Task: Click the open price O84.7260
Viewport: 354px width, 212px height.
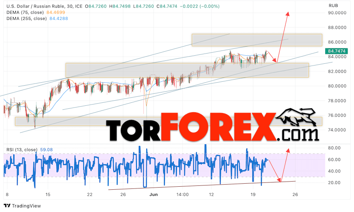Action: pyautogui.click(x=96, y=6)
